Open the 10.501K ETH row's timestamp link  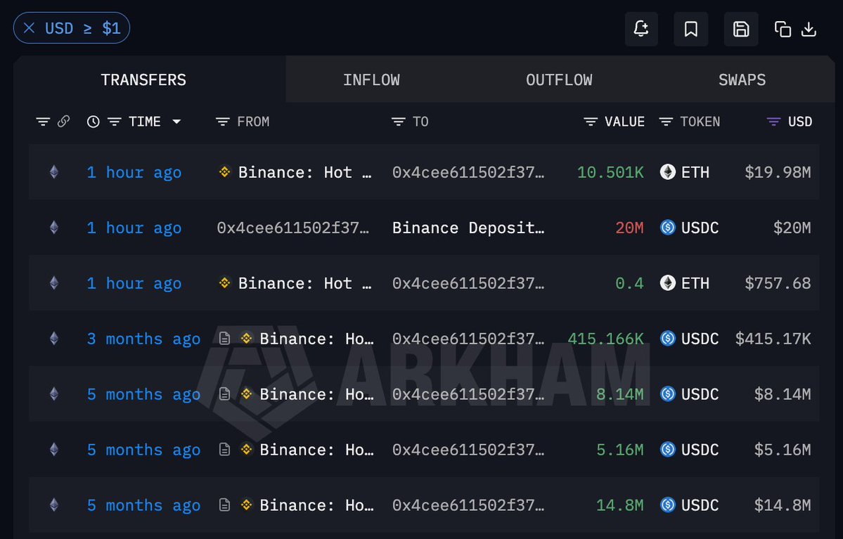point(134,172)
